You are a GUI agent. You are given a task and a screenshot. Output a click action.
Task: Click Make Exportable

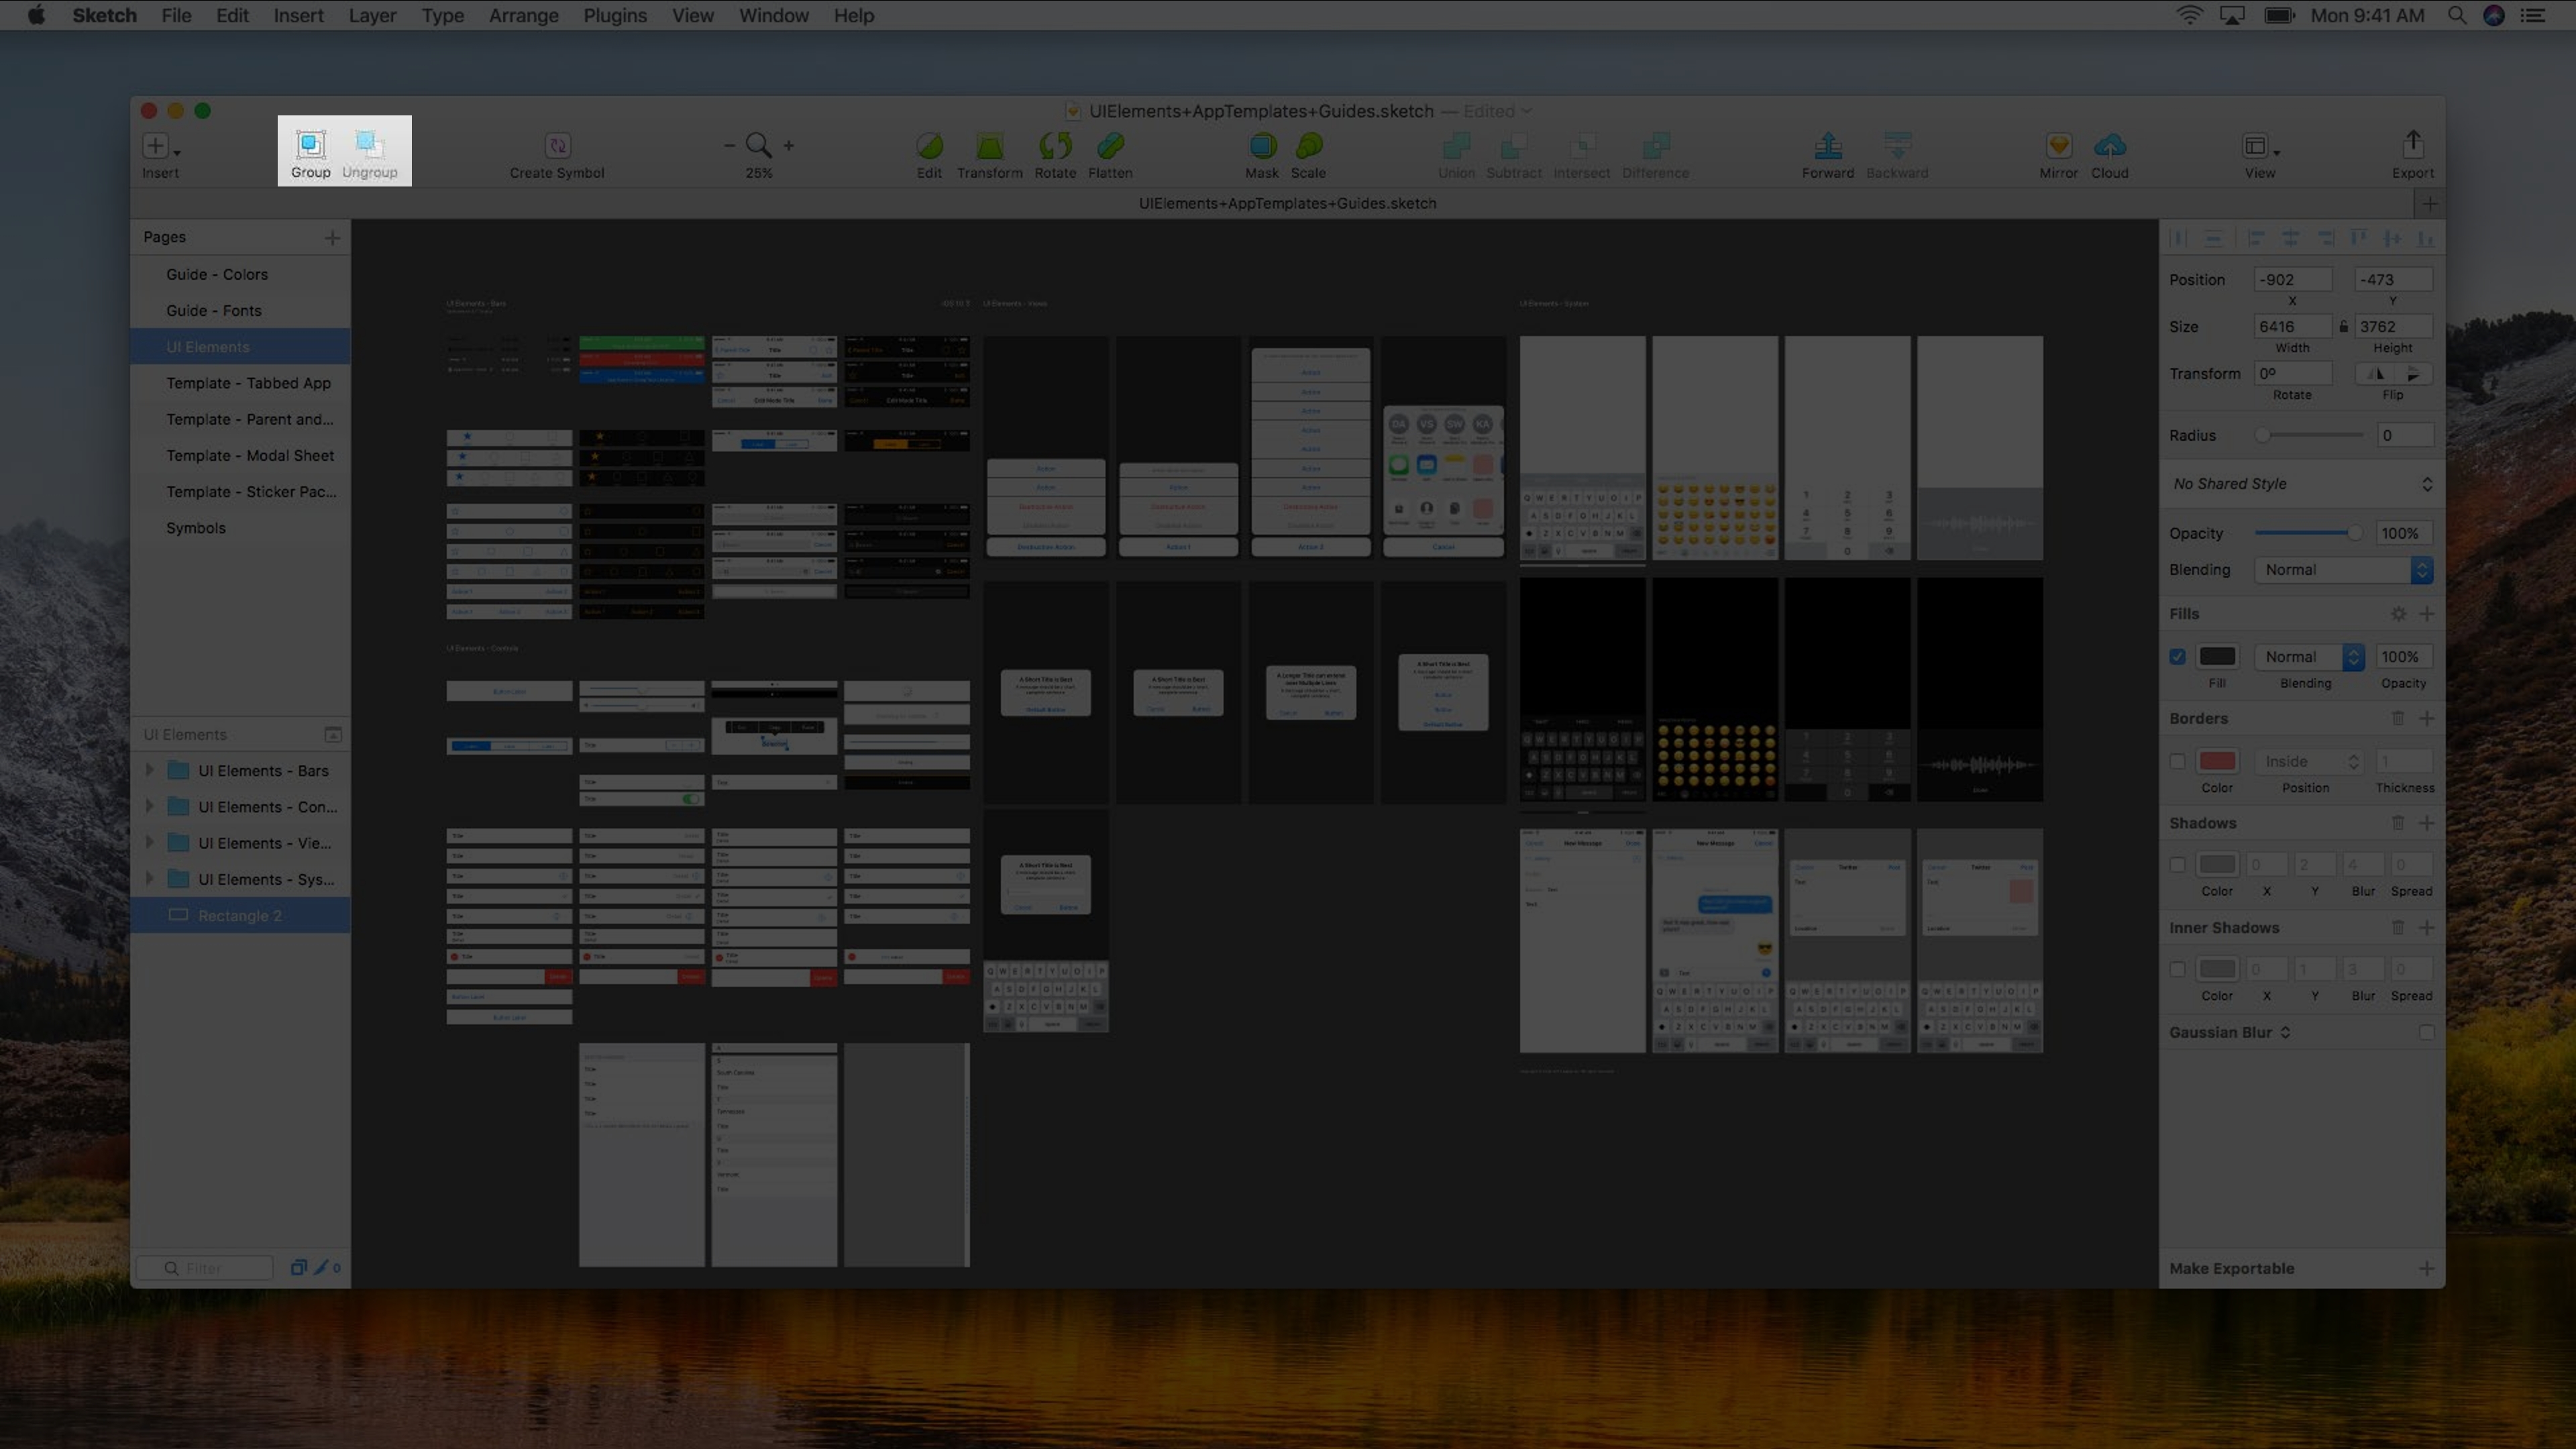click(x=2231, y=1268)
